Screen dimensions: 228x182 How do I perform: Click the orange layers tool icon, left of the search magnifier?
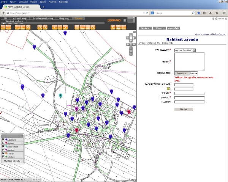87,27
